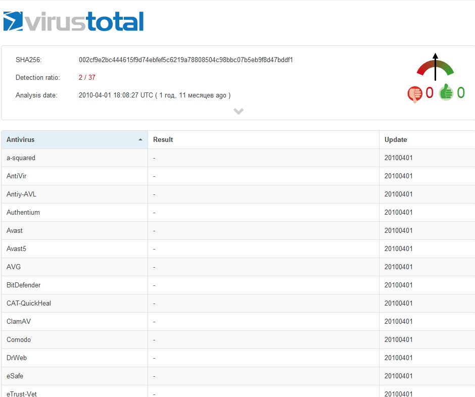Click the green positive vote count
This screenshot has width=475, height=397.
[461, 92]
